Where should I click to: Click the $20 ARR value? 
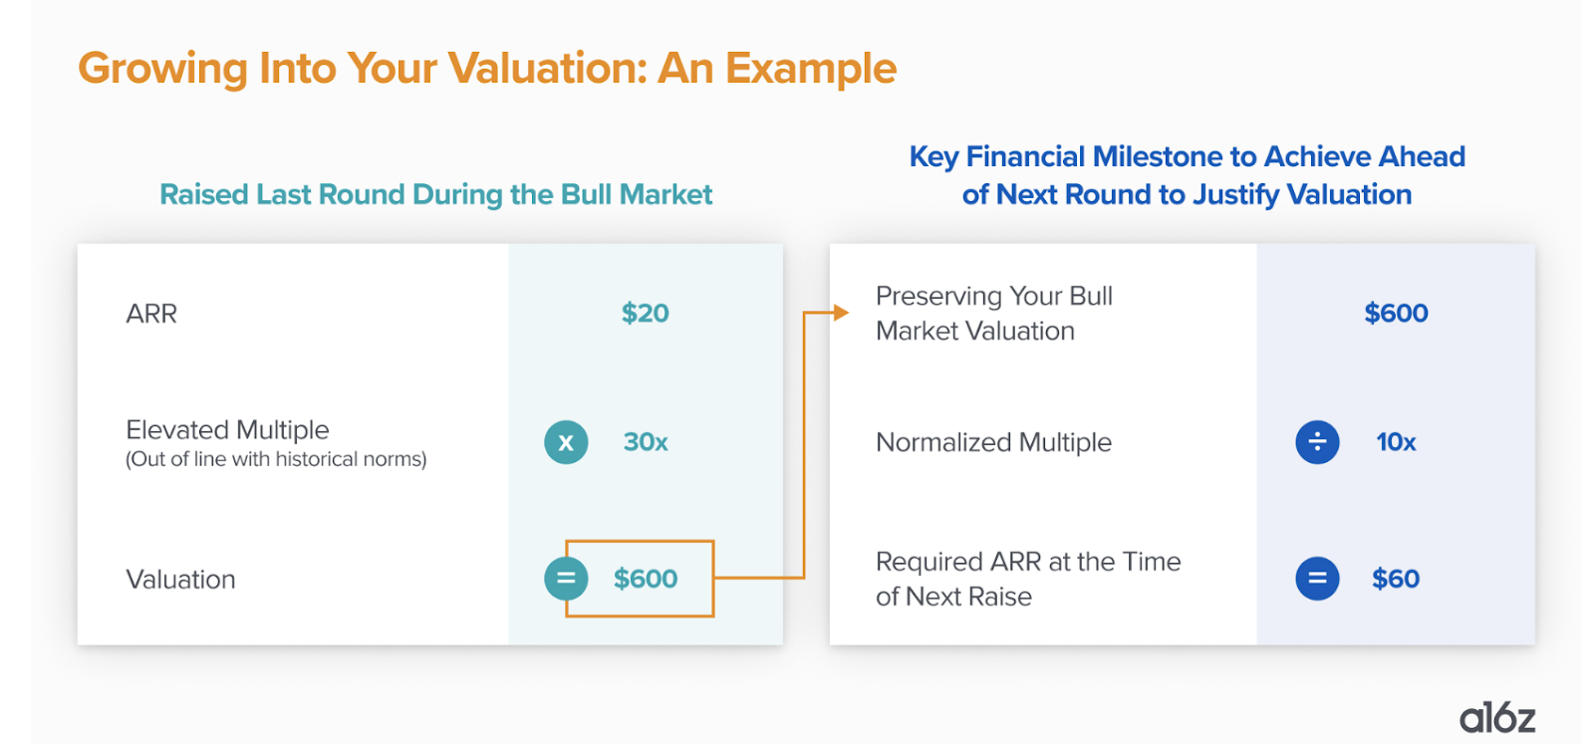click(x=646, y=314)
